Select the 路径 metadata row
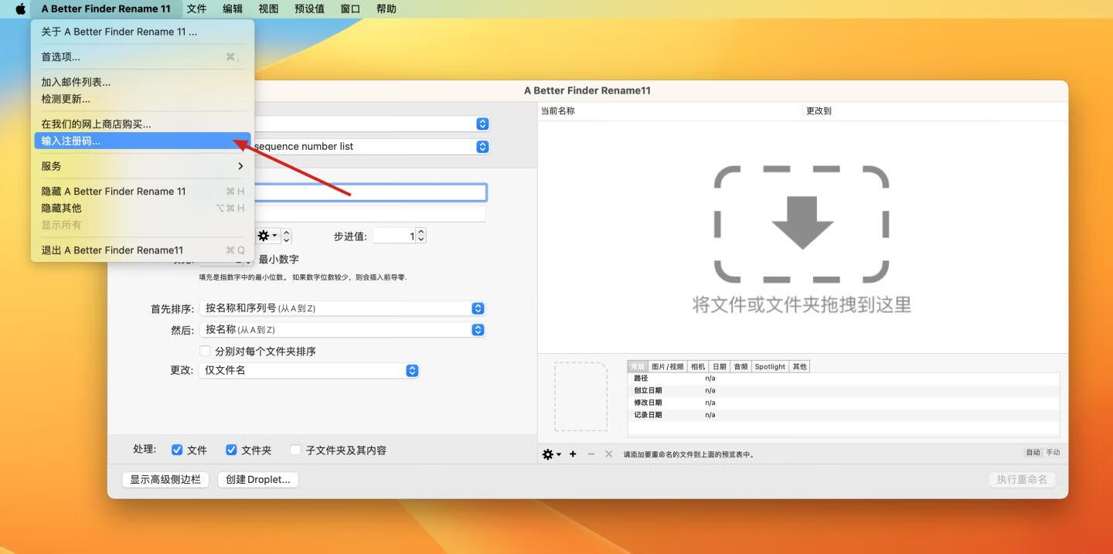The width and height of the screenshot is (1113, 554). 843,378
